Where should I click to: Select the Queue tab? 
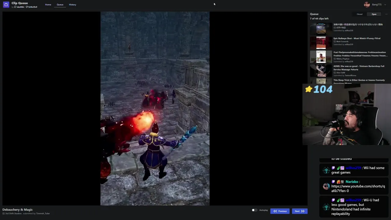click(x=60, y=5)
